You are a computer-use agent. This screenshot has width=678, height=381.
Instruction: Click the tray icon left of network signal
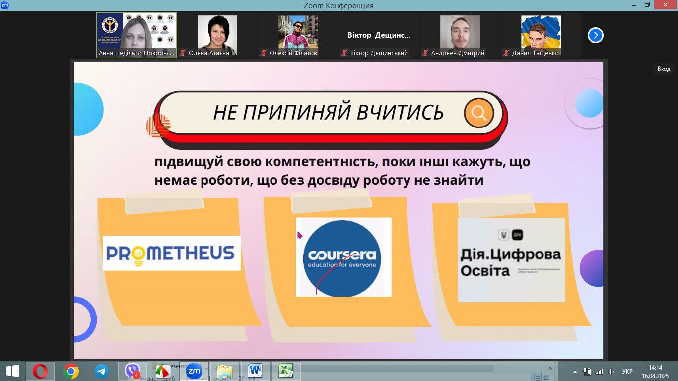[587, 371]
